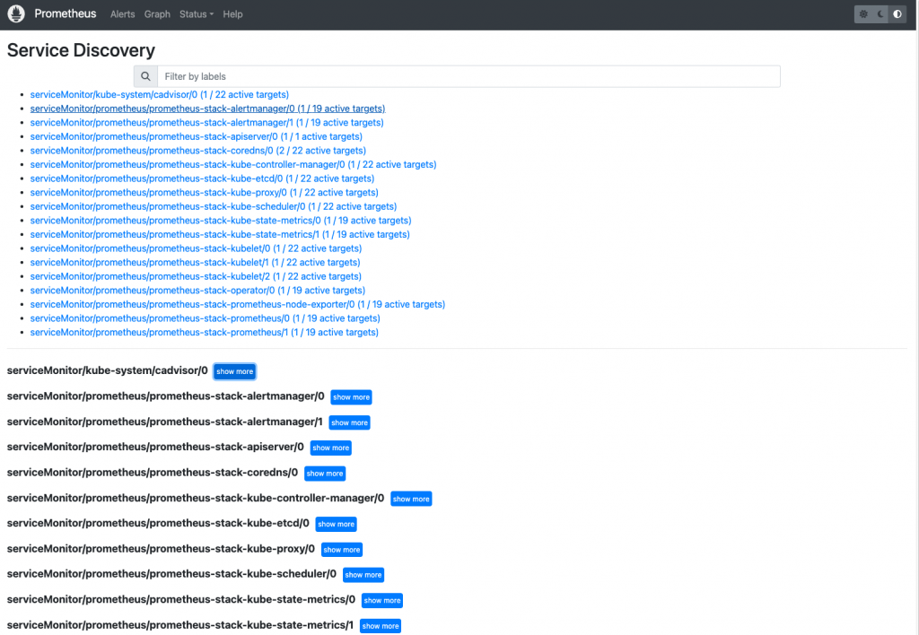
Task: Open prometheus-node-exporter/0 link in list
Action: point(237,305)
